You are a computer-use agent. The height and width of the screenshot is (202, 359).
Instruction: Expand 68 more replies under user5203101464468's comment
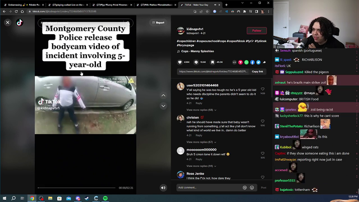[201, 110]
